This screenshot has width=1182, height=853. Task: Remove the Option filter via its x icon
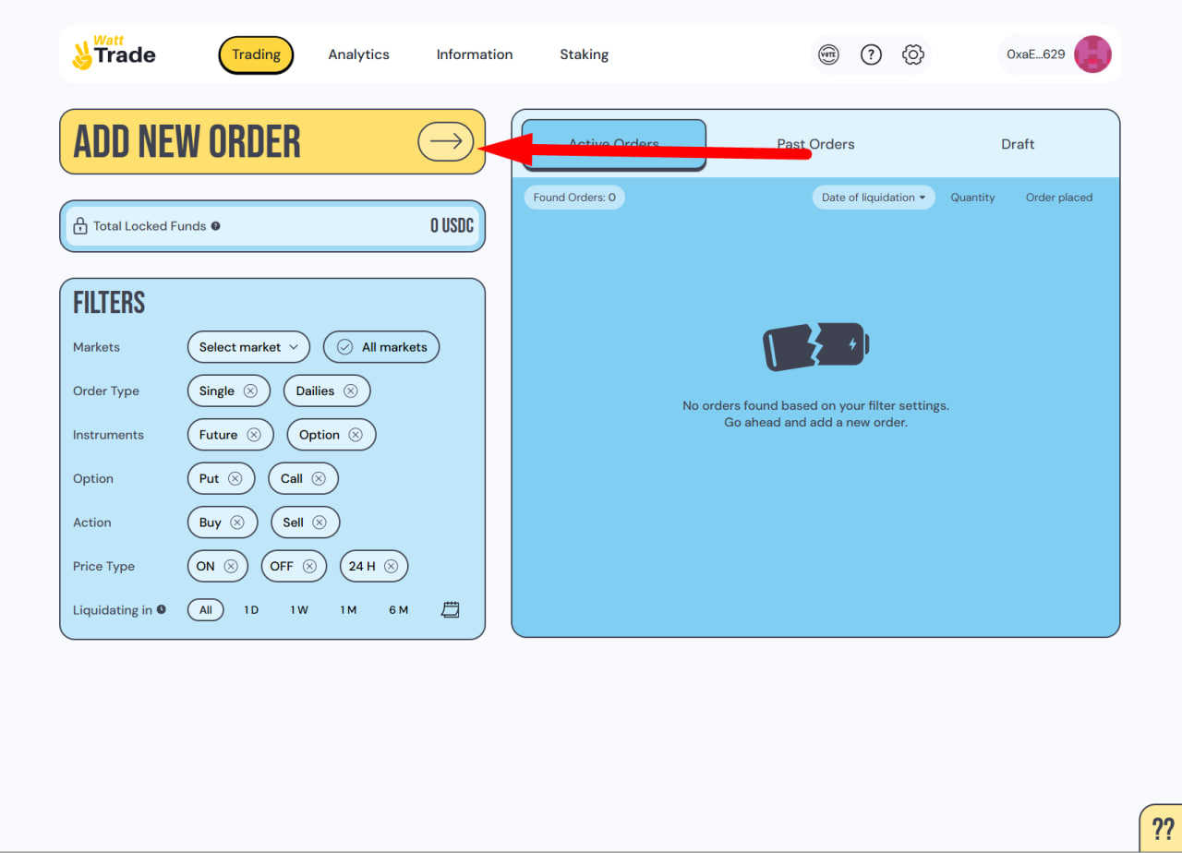[x=356, y=435]
